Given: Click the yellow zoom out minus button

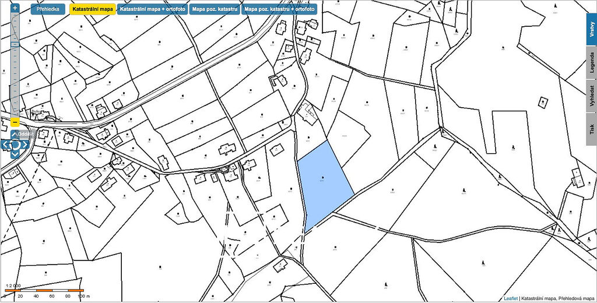Looking at the screenshot, I should tap(15, 122).
